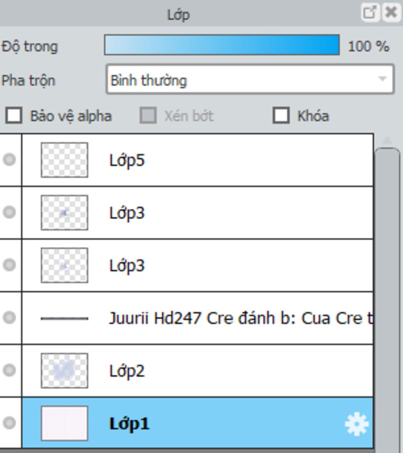Open the gear settings on Lớp1 layer

click(356, 424)
